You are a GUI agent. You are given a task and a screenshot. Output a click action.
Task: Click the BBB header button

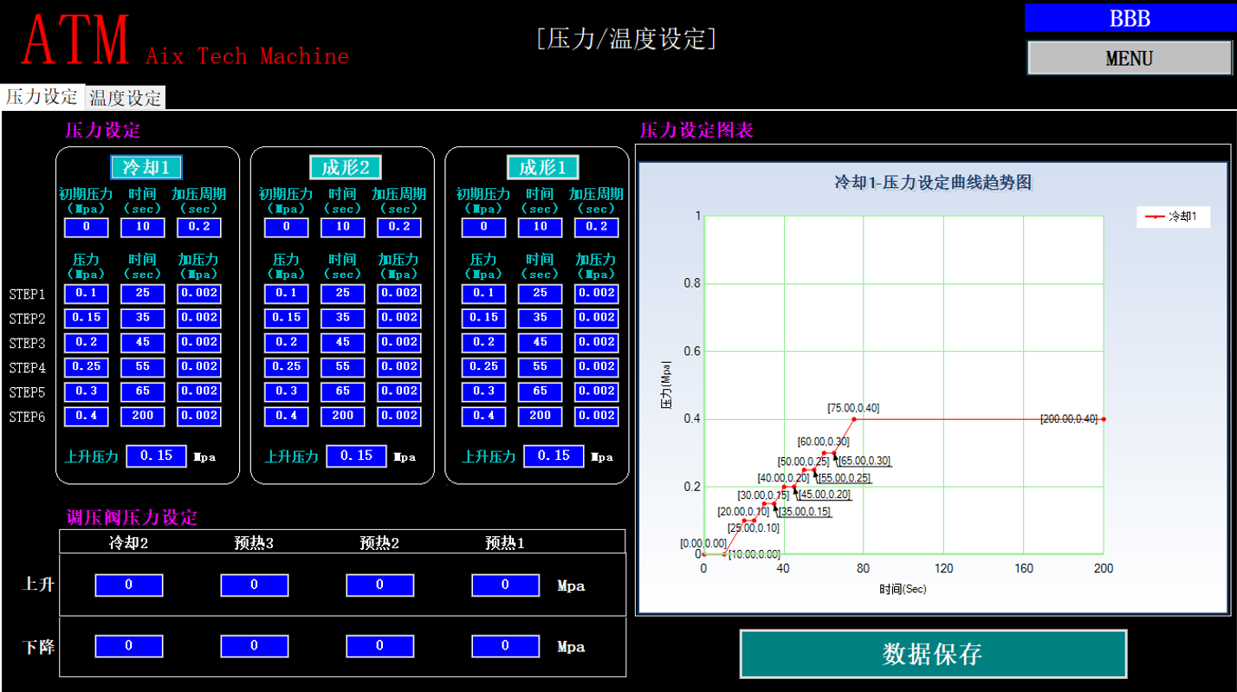click(1130, 18)
